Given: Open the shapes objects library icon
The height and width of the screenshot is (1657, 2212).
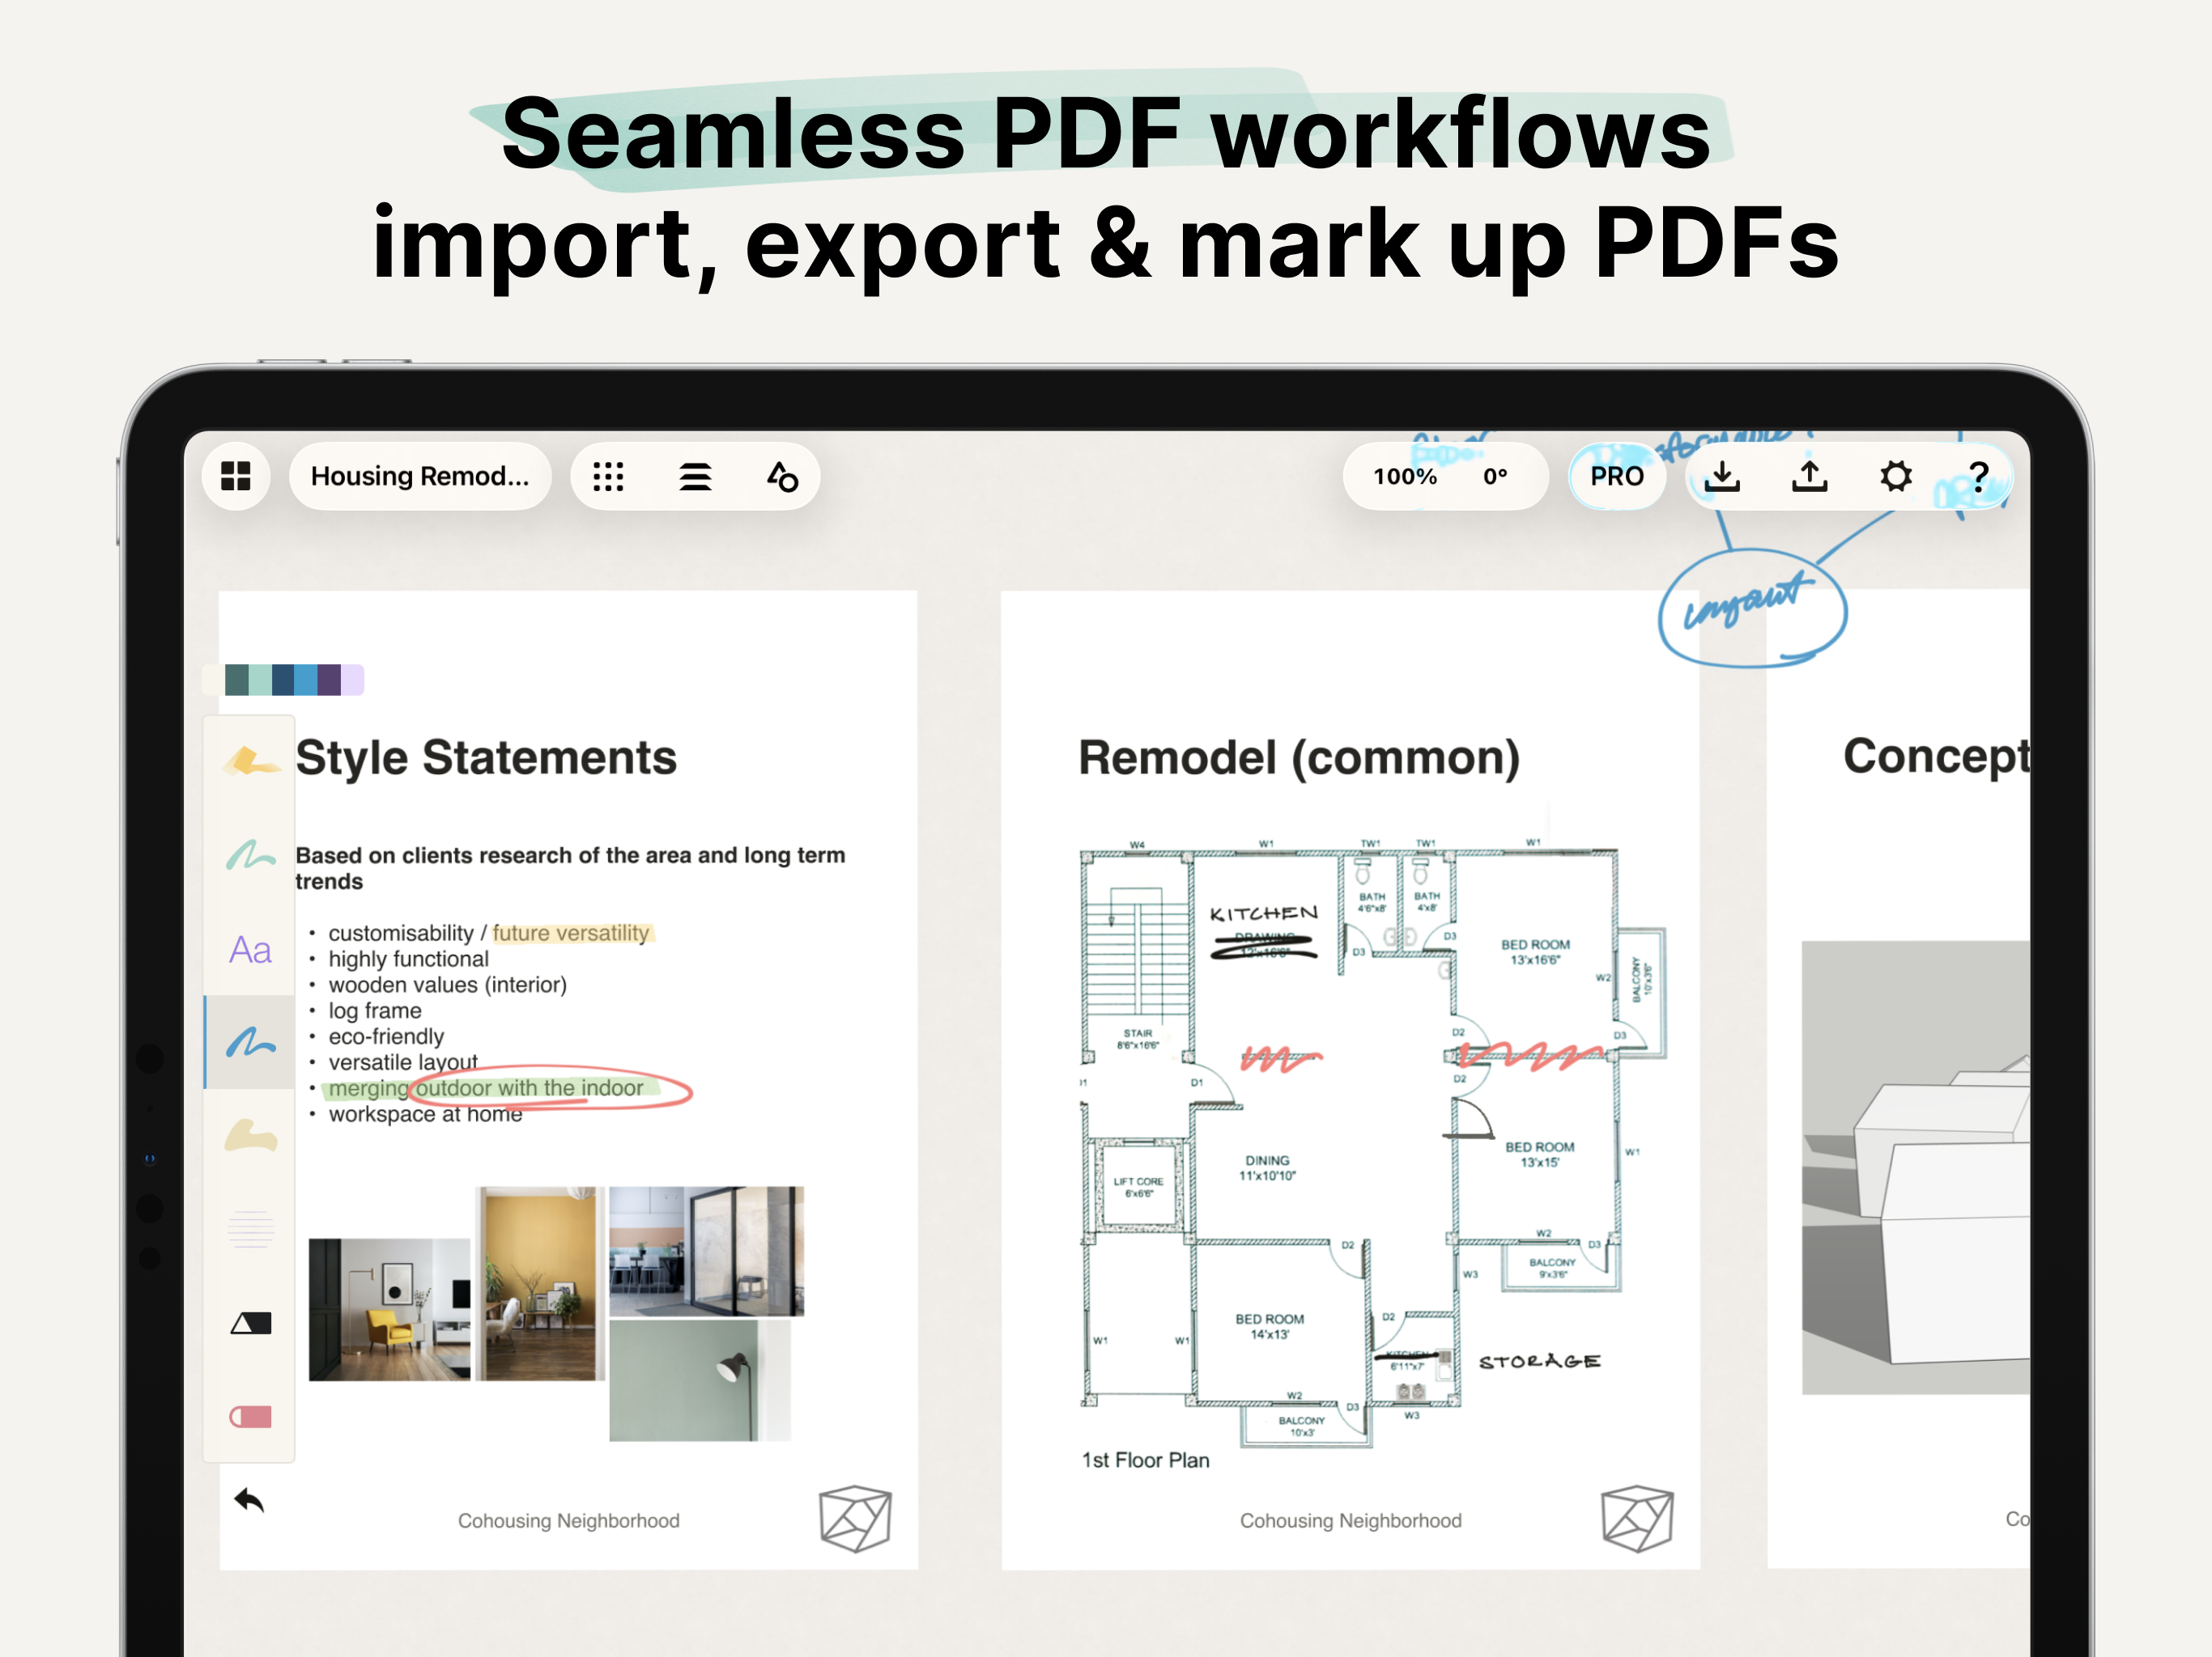Looking at the screenshot, I should coord(782,477).
